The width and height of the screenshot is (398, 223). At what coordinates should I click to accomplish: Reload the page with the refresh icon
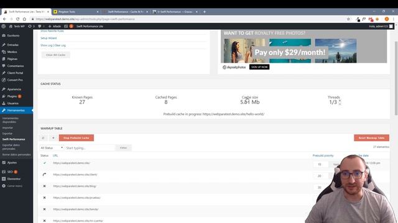pos(18,19)
